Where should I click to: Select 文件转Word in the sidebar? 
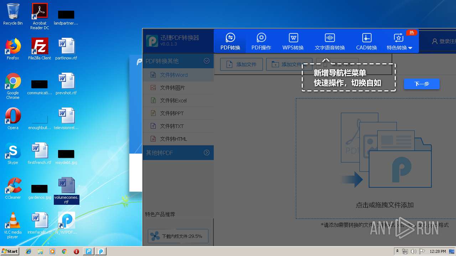pyautogui.click(x=178, y=75)
